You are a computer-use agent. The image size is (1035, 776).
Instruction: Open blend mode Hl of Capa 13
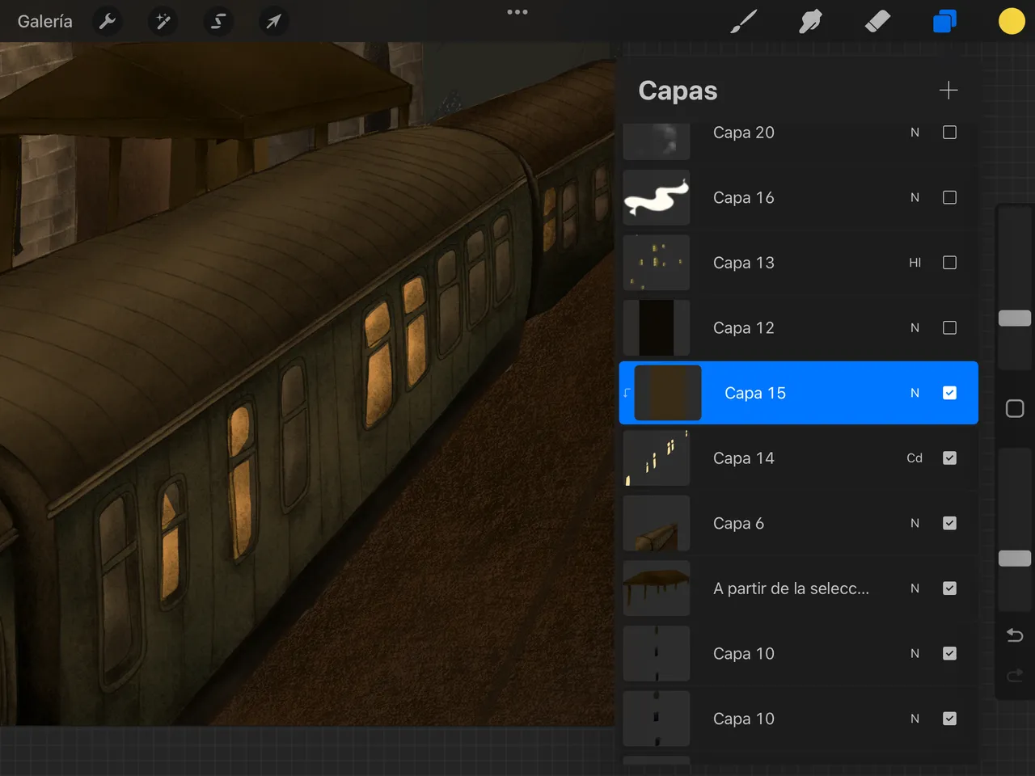click(915, 263)
